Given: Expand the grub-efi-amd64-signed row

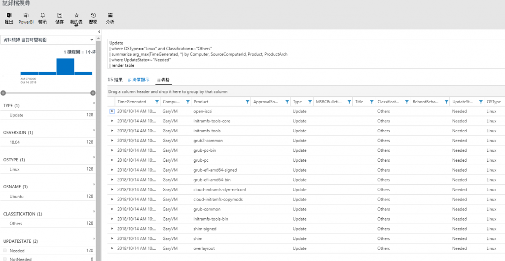Looking at the screenshot, I should click(112, 170).
